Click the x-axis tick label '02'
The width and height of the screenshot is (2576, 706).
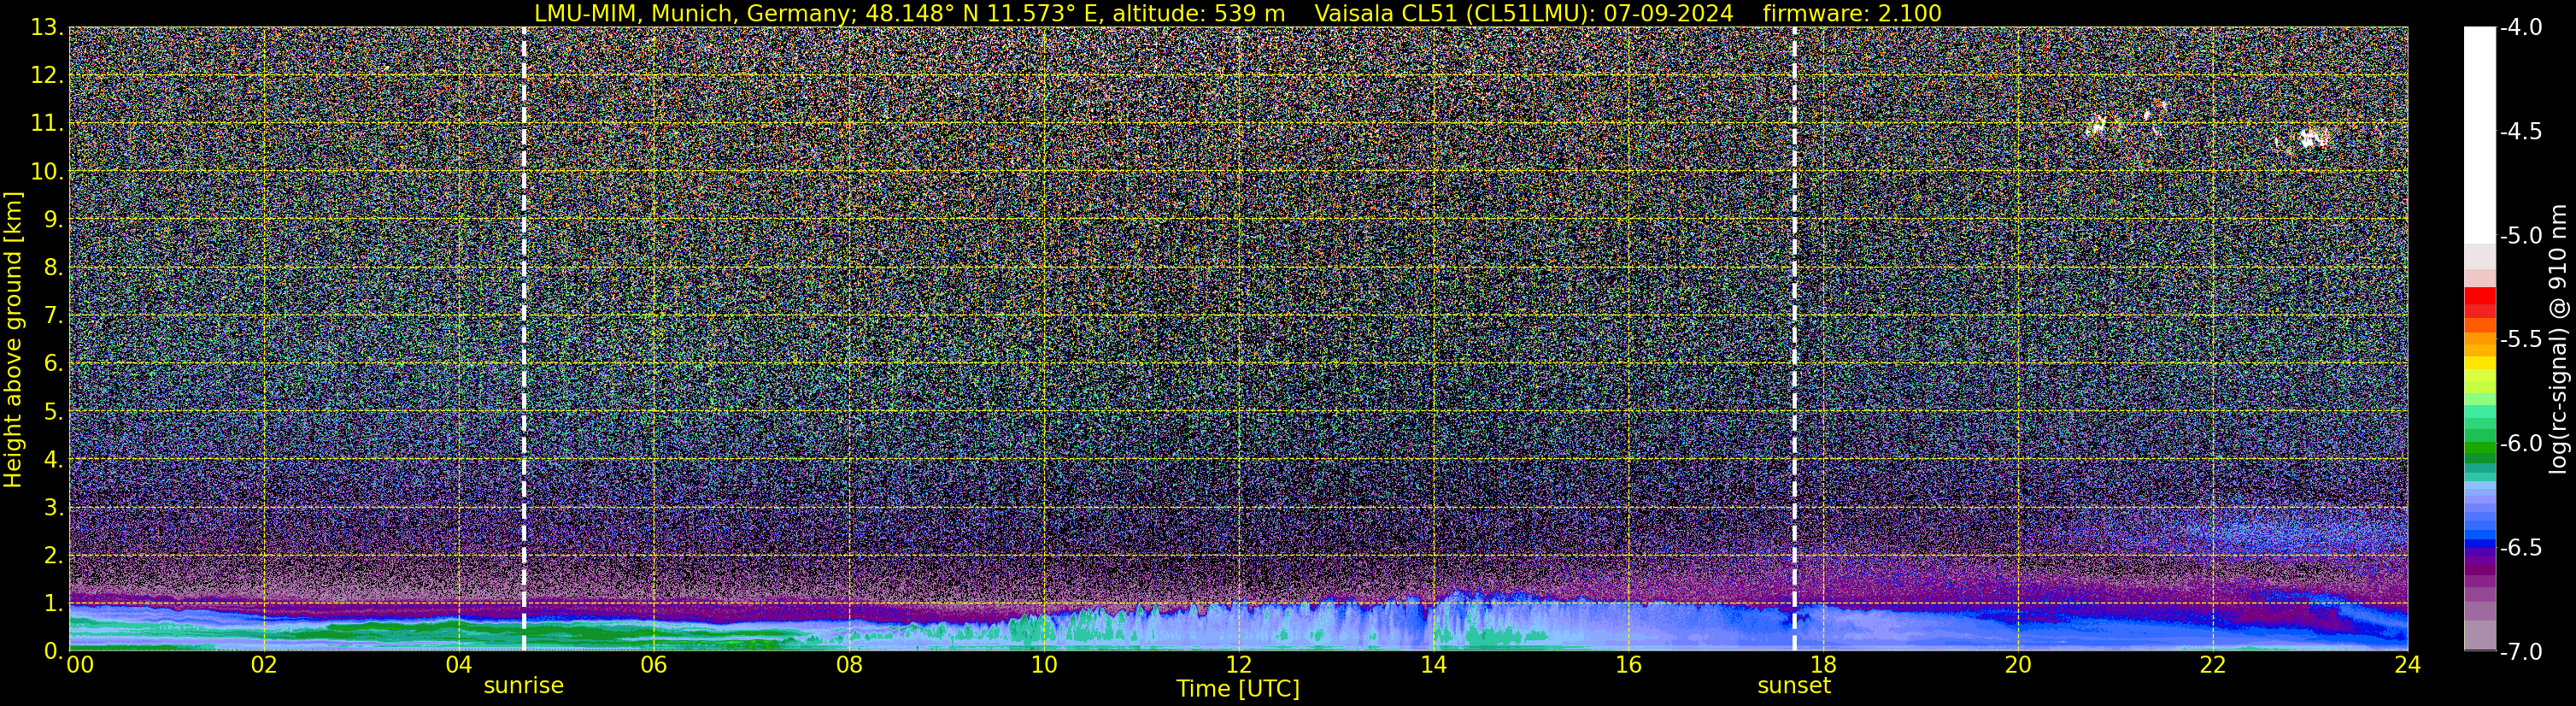tap(263, 665)
